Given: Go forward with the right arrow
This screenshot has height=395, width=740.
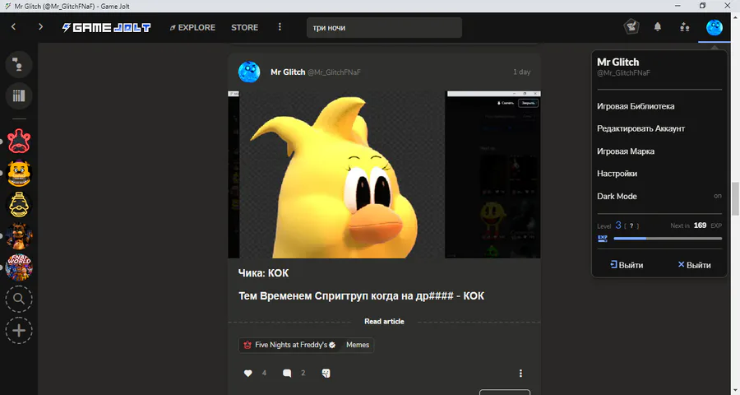Looking at the screenshot, I should [40, 27].
